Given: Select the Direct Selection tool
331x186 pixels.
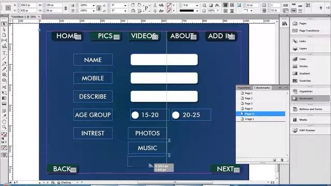Looking at the screenshot, I should click(x=4, y=29).
